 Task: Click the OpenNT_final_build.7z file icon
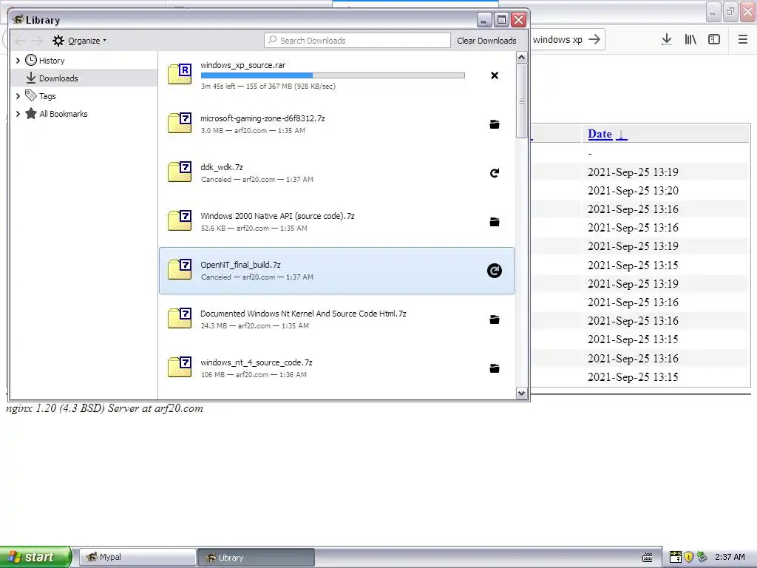pyautogui.click(x=180, y=269)
